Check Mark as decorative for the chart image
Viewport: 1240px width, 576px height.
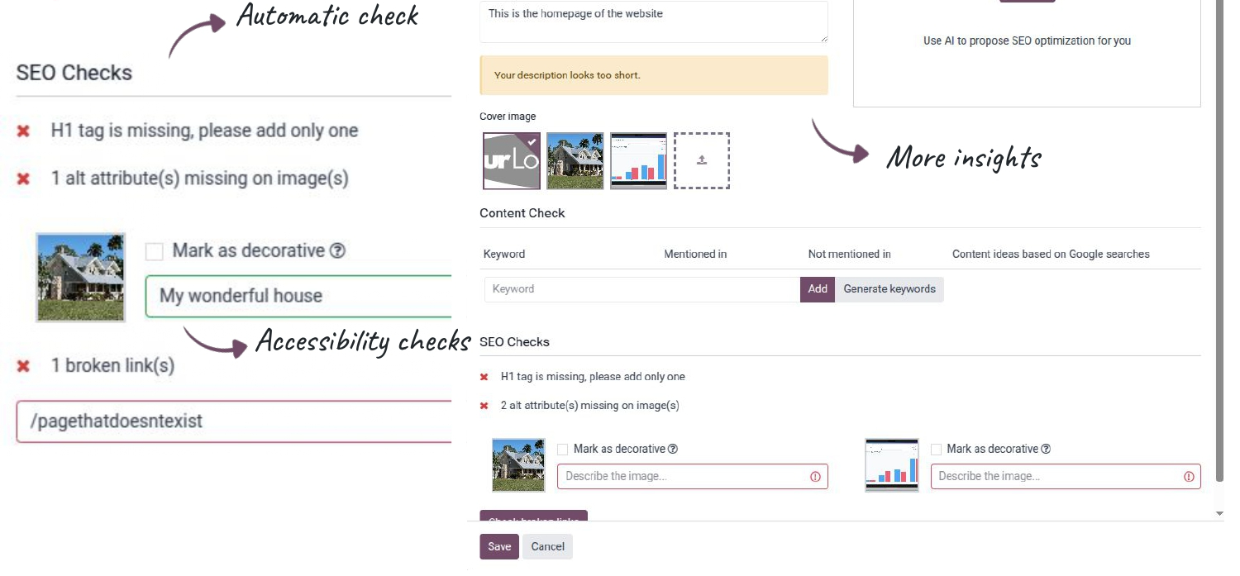tap(935, 449)
